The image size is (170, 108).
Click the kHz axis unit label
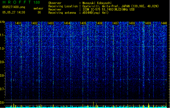pyautogui.click(x=2, y=22)
